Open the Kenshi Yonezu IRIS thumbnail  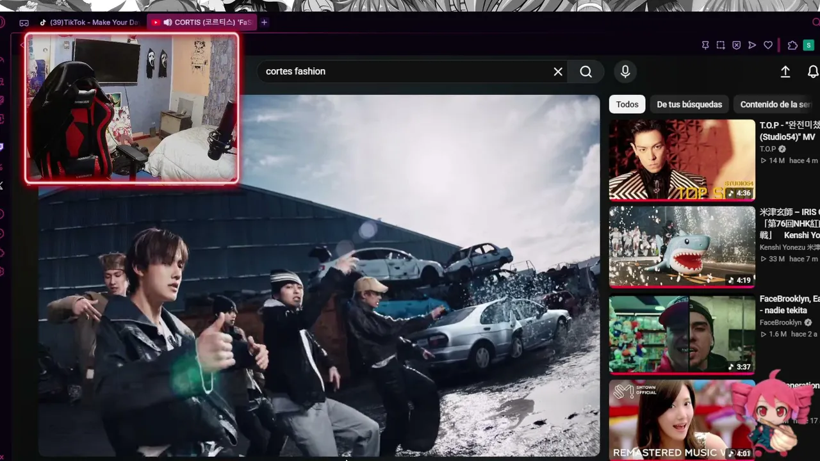click(x=682, y=247)
